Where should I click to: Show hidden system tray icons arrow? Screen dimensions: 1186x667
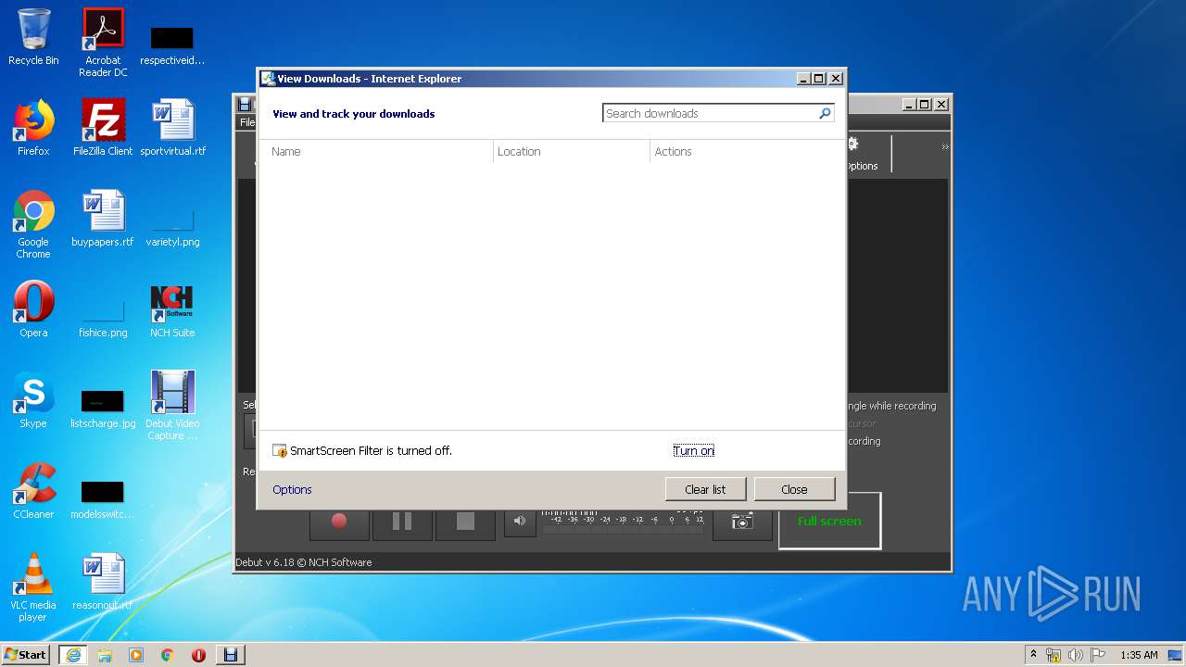tap(1034, 654)
